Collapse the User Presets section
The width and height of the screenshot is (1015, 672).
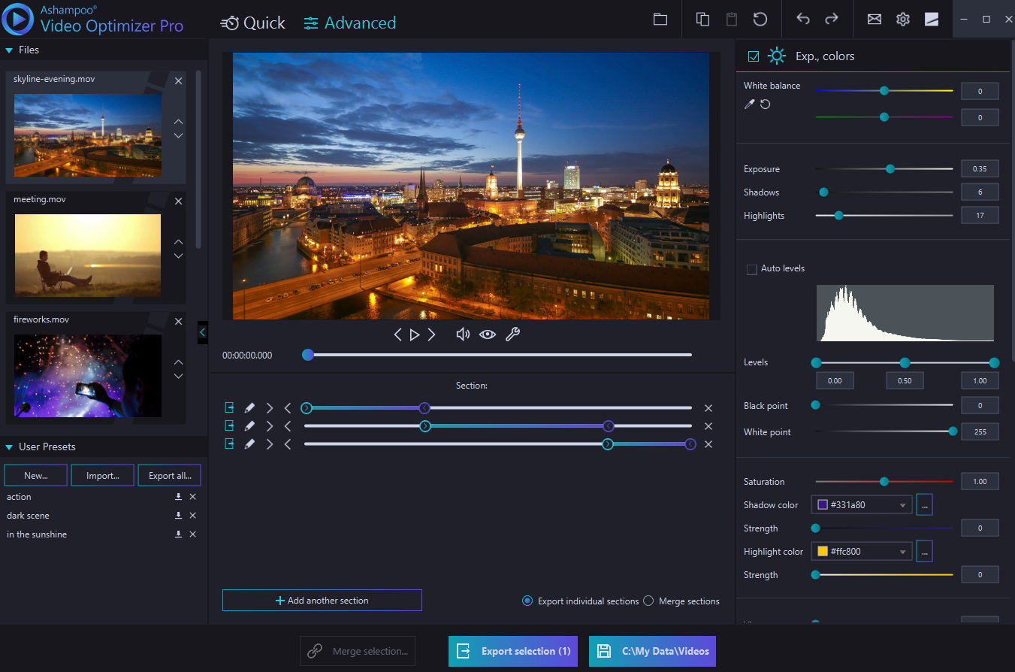tap(8, 446)
